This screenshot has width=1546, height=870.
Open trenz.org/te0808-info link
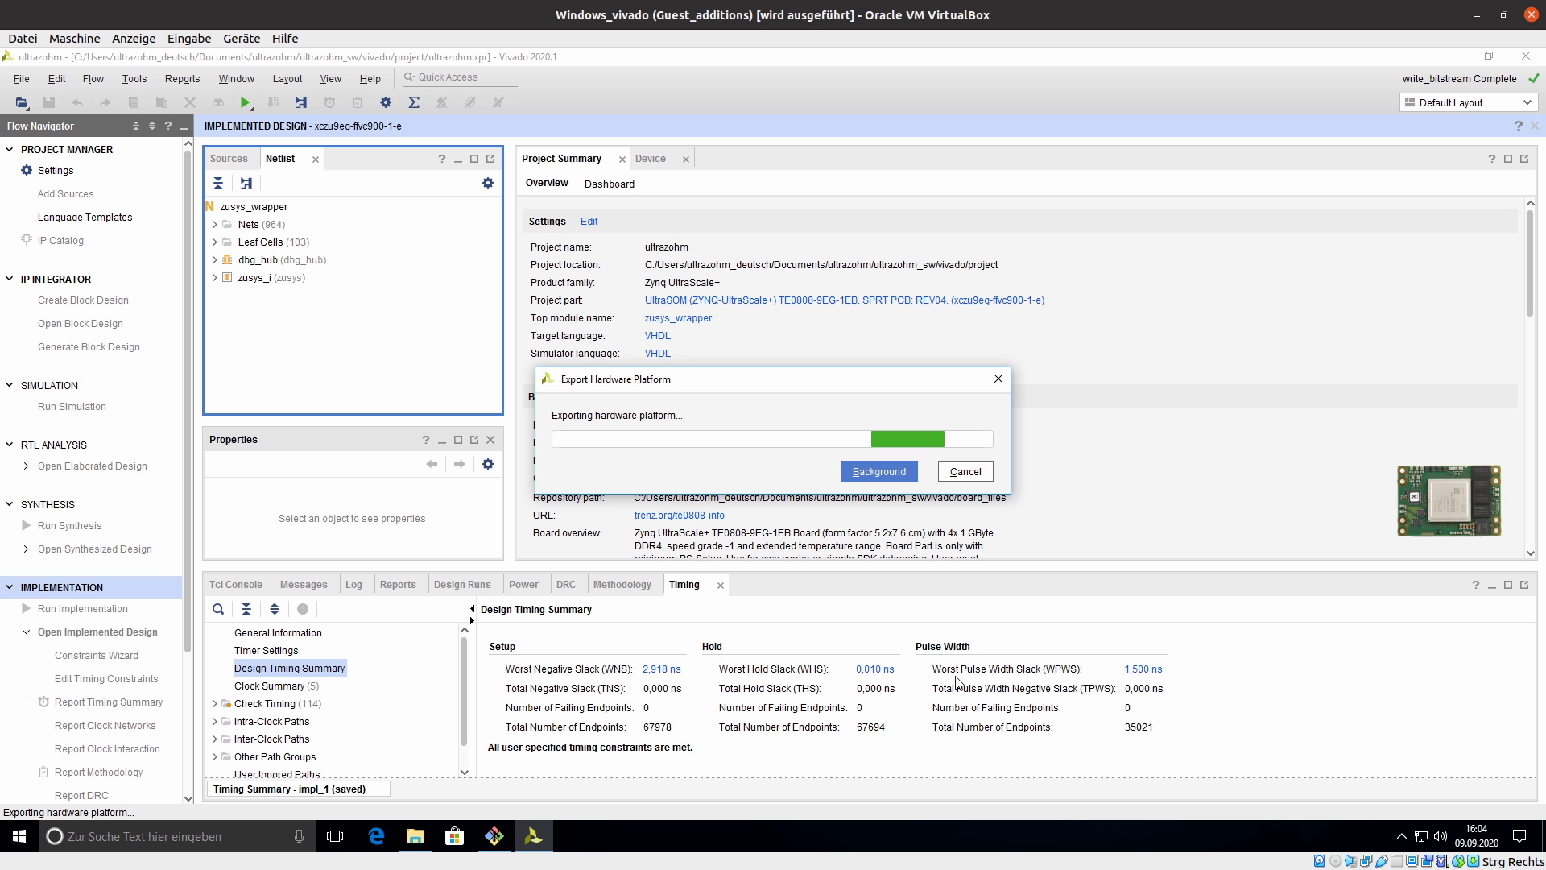click(x=679, y=516)
